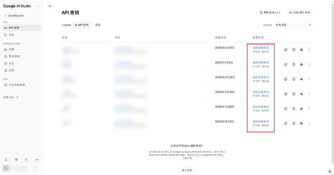Copy the API key created 2026年1月28日
This screenshot has height=175, width=334.
[286, 108]
